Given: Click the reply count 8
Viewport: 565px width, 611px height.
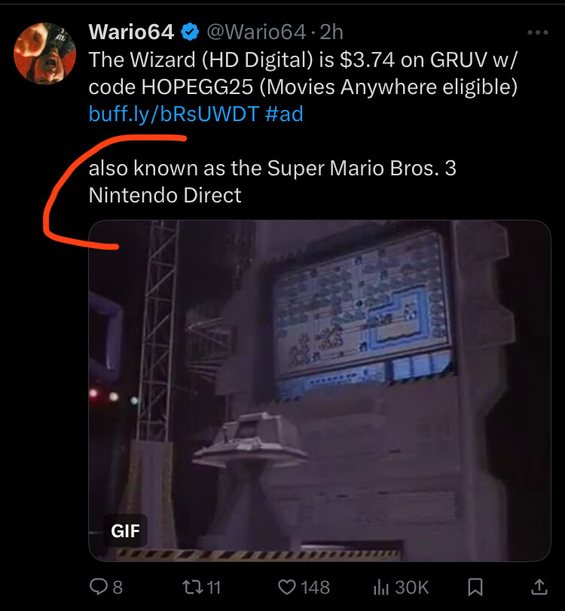Looking at the screenshot, I should click(x=118, y=587).
